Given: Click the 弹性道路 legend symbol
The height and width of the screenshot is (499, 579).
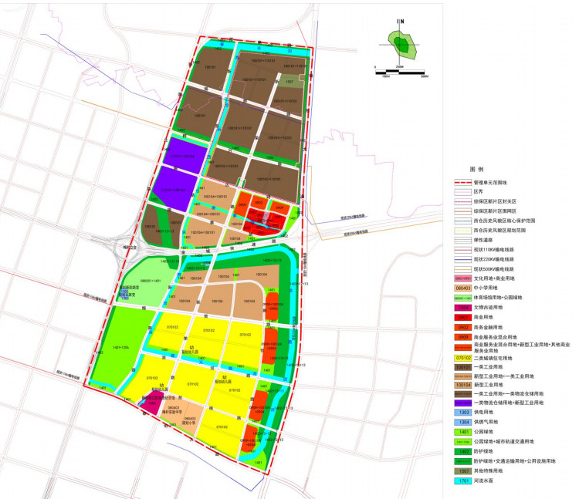Looking at the screenshot, I should [x=462, y=239].
